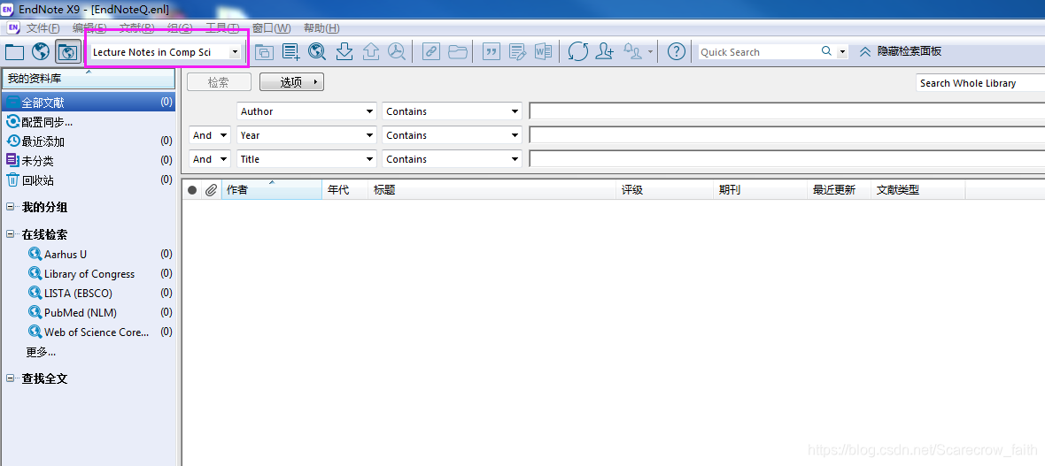Click the paperclip attachment column header
This screenshot has height=466, width=1045.
pos(211,190)
